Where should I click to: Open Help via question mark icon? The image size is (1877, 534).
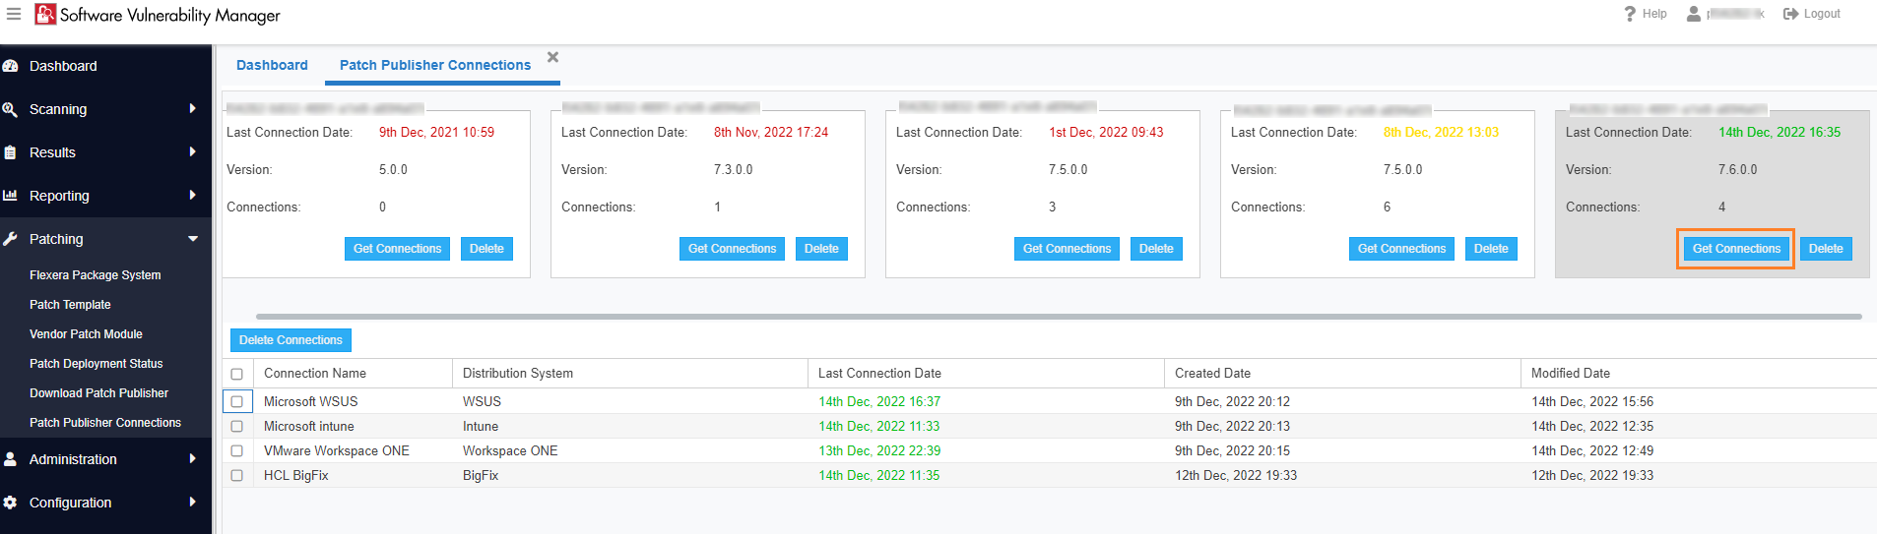tap(1630, 14)
